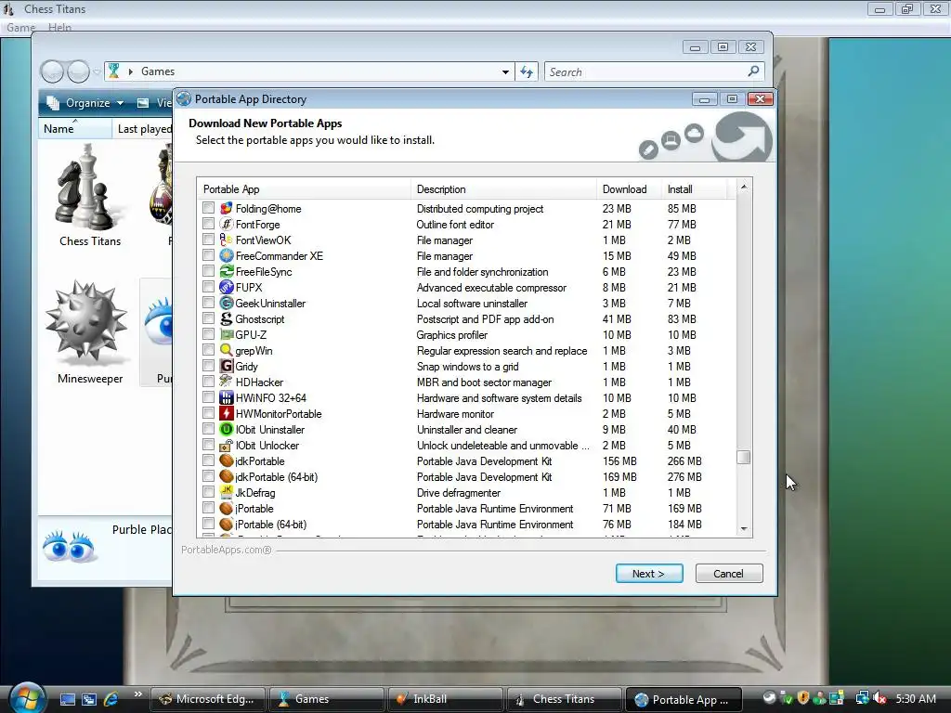Click the HWiNFO 32+64 icon
The width and height of the screenshot is (951, 713).
[227, 397]
